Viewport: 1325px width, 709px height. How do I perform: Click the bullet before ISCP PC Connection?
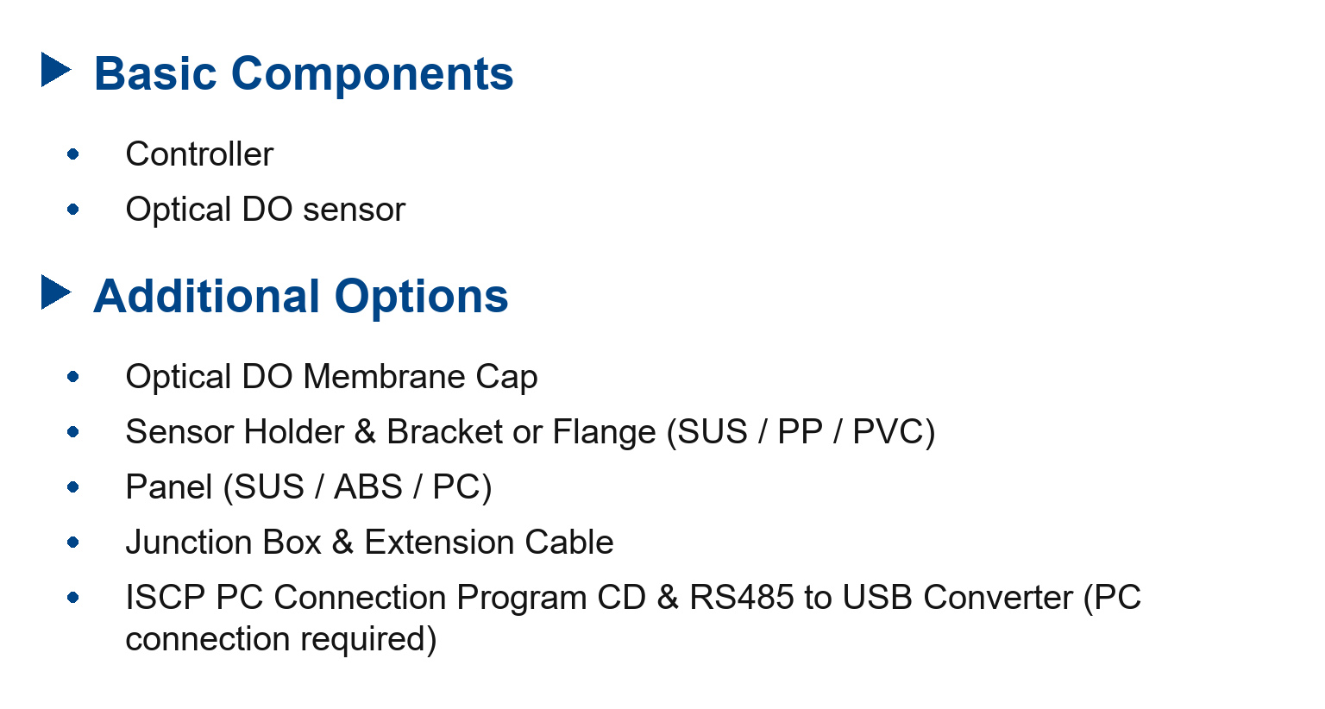click(73, 597)
